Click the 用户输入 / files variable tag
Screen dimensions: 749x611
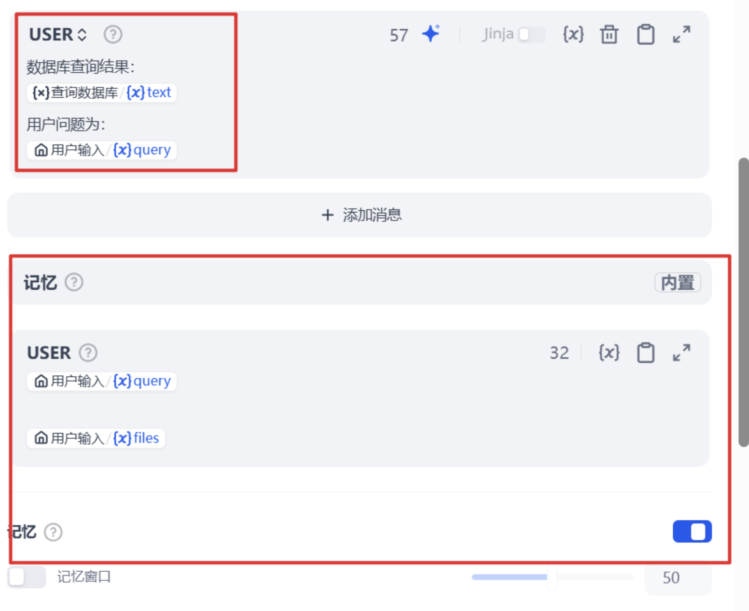pos(96,438)
